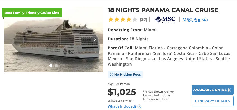Click the info icon beside What's Included

pyautogui.click(x=139, y=106)
